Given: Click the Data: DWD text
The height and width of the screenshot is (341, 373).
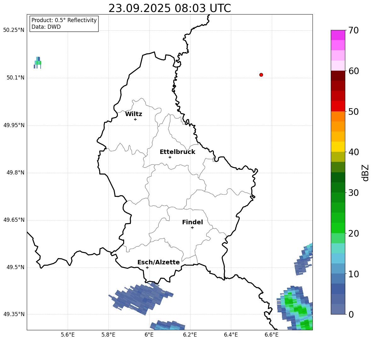Looking at the screenshot, I should [x=46, y=27].
